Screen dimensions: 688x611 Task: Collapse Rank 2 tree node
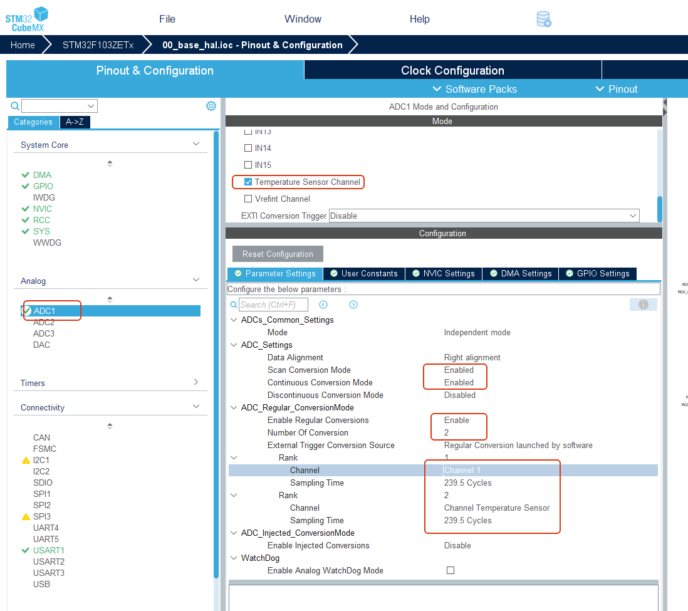coord(234,495)
